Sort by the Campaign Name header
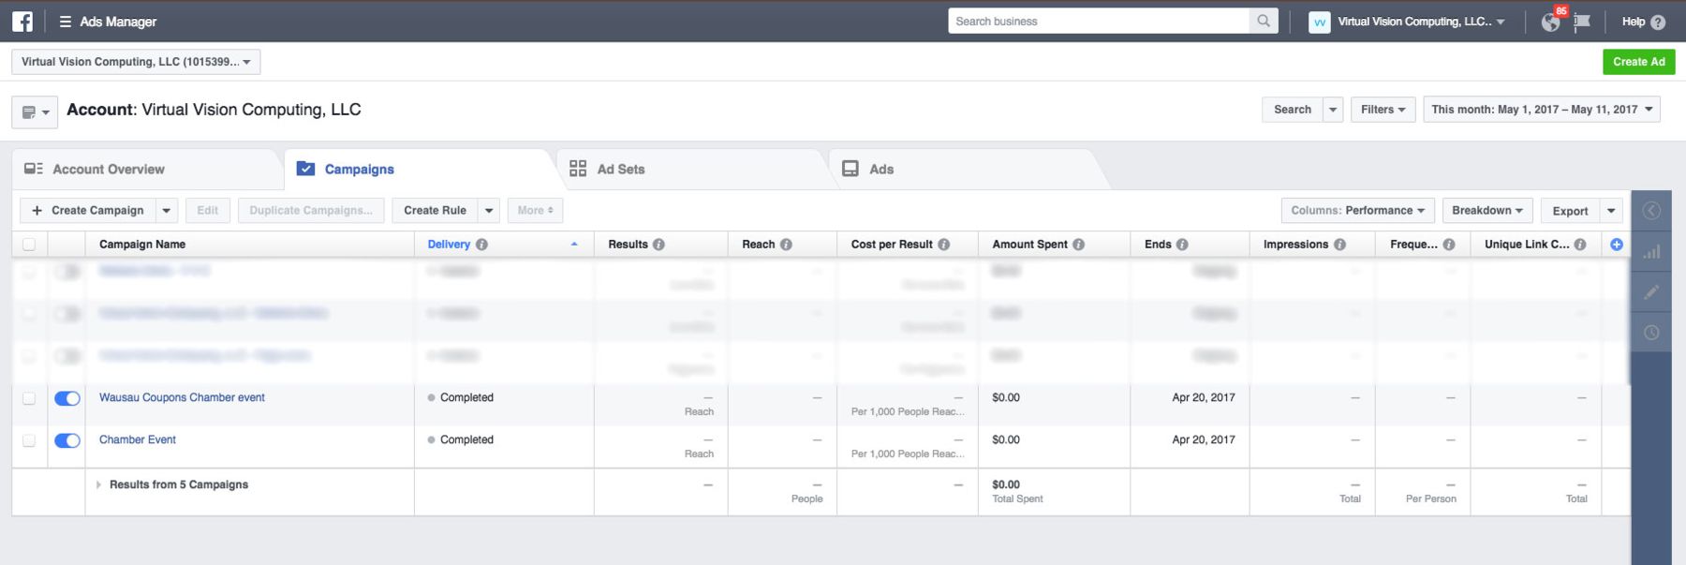The image size is (1686, 565). coord(142,245)
